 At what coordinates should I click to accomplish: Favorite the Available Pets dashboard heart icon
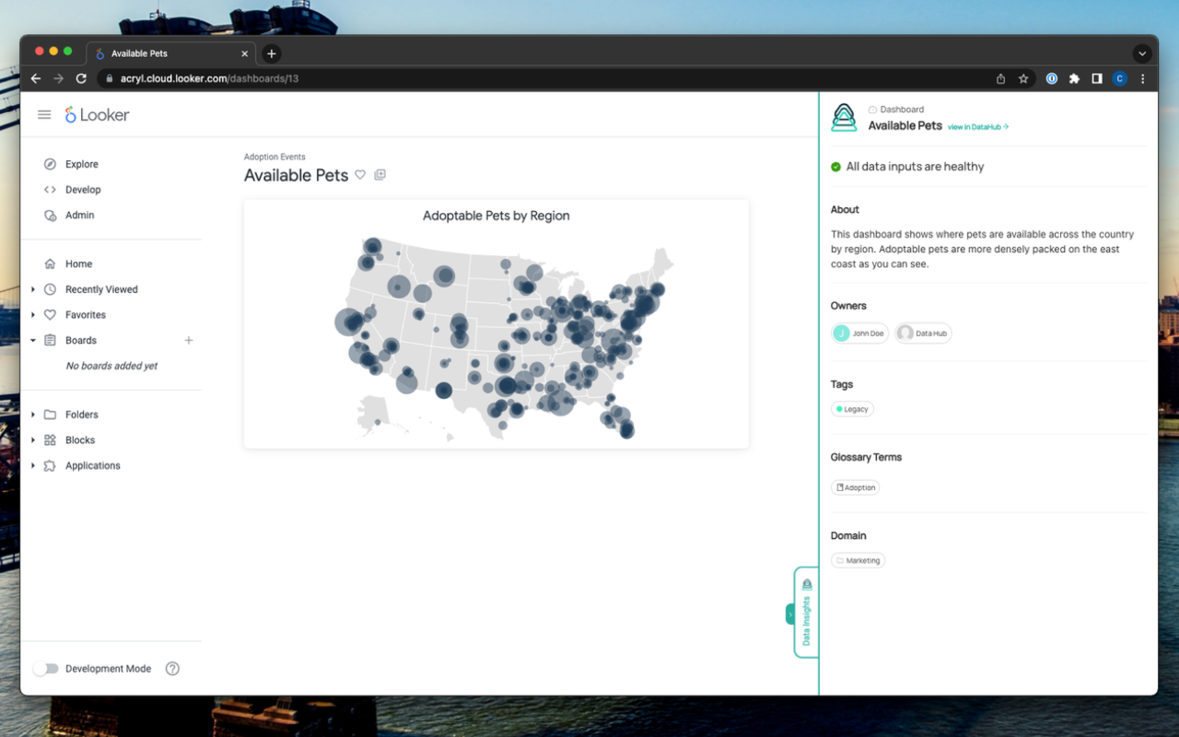coord(360,175)
